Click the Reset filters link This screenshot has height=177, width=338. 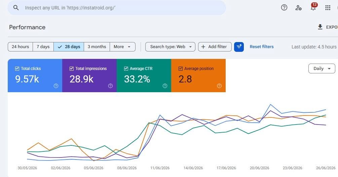pos(261,47)
